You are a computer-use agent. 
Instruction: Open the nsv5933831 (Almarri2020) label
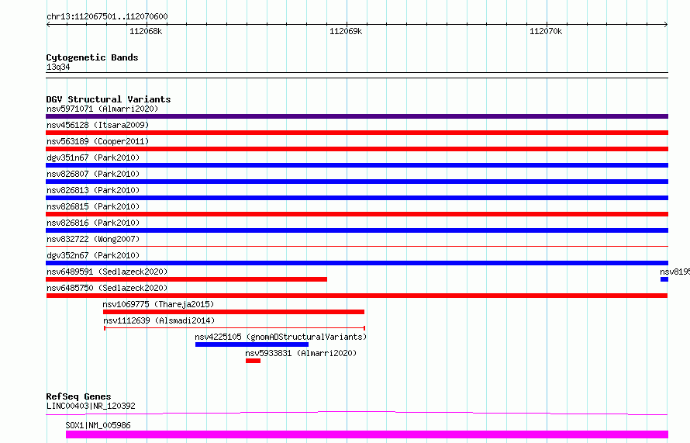(x=301, y=353)
